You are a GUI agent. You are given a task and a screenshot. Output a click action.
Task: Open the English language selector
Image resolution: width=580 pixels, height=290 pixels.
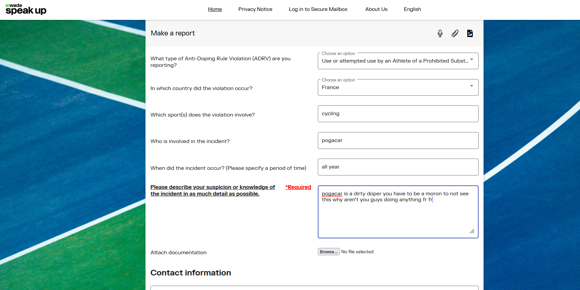click(412, 9)
